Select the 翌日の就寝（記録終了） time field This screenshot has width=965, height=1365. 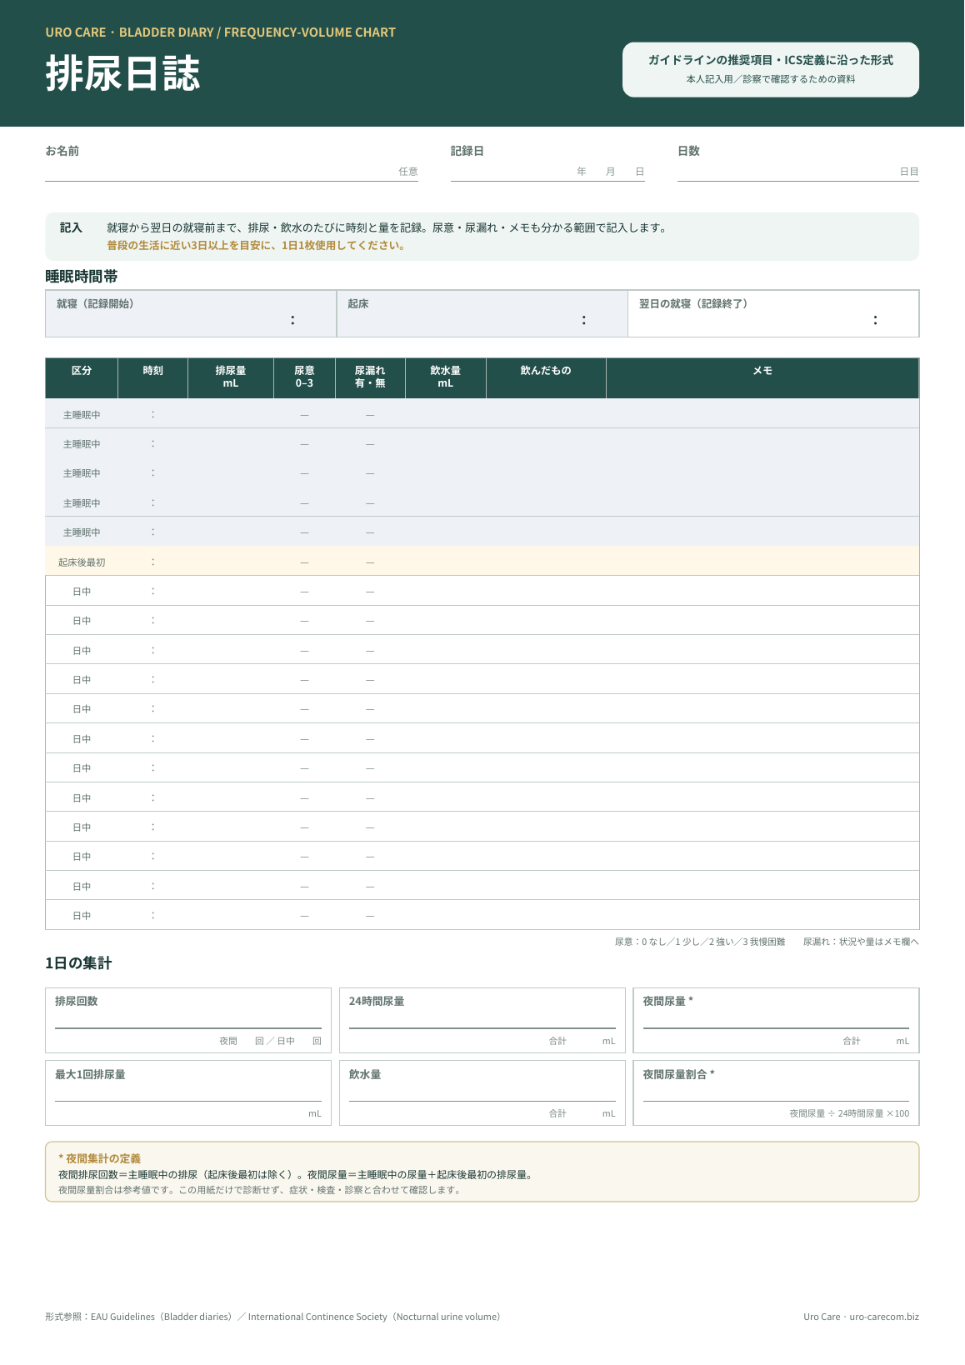773,313
